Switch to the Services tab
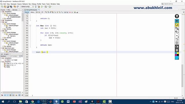Screen dimensions: 185x104 click(x=15, y=10)
